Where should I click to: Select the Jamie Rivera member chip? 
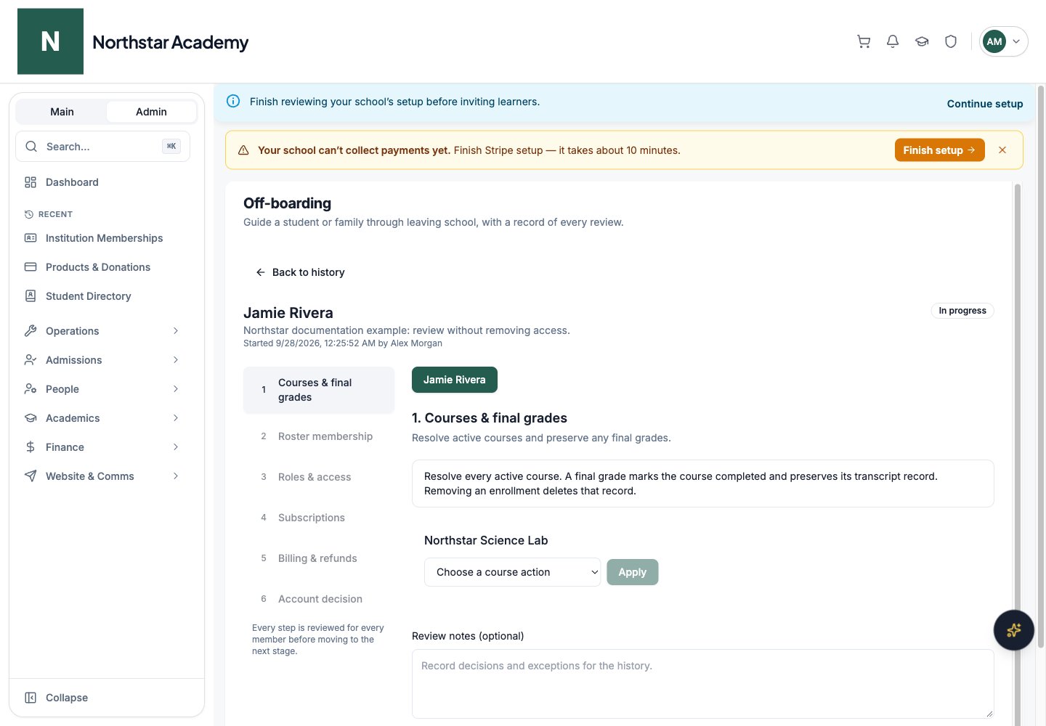tap(455, 380)
